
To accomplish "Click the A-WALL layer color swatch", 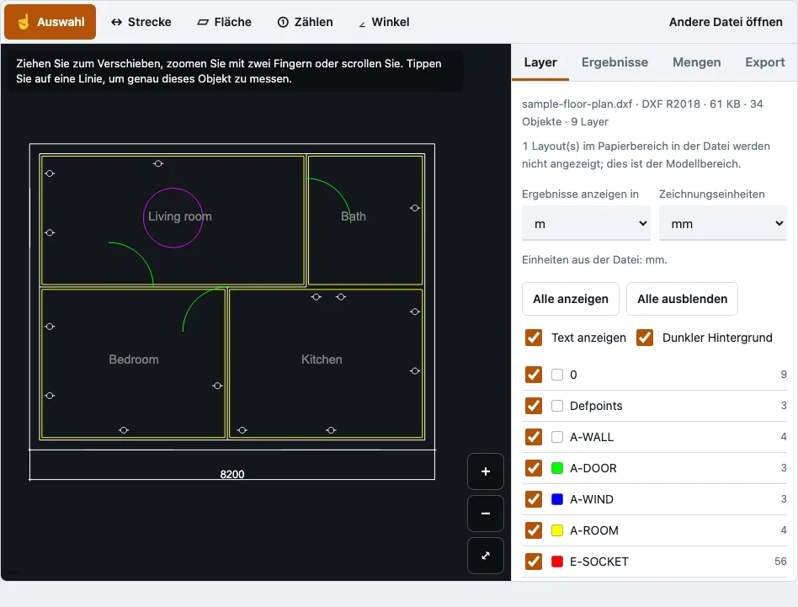I will click(557, 437).
